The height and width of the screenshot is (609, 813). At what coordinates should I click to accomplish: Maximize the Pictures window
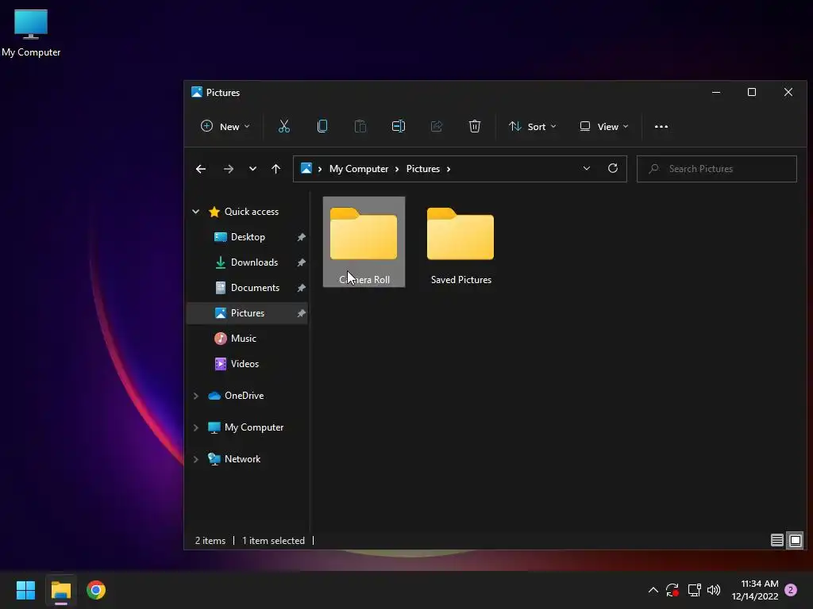point(752,92)
